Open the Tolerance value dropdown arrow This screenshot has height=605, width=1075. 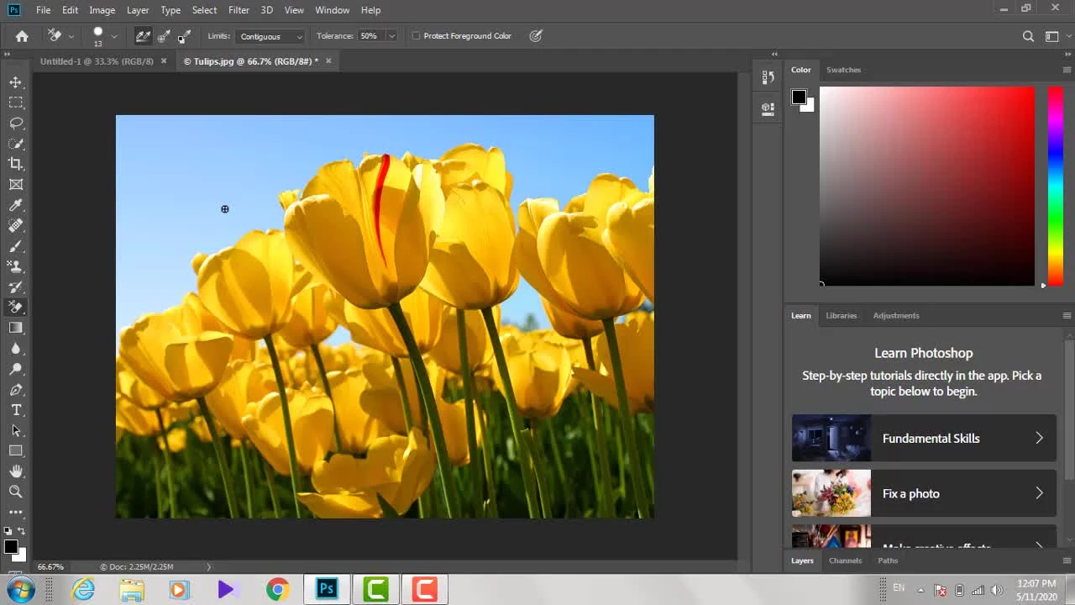[391, 36]
